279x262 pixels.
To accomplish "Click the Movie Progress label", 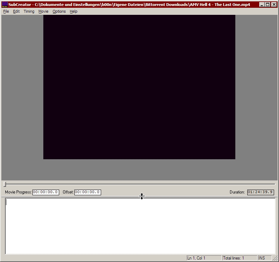I will click(x=18, y=192).
